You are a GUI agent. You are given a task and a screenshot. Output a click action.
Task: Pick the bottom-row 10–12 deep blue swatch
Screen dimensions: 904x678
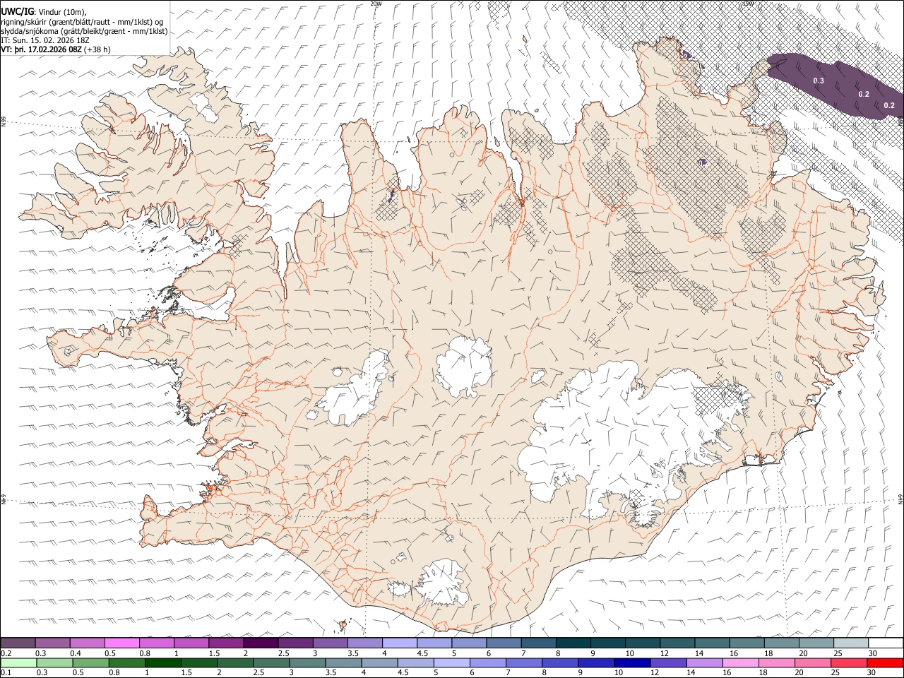[x=632, y=662]
